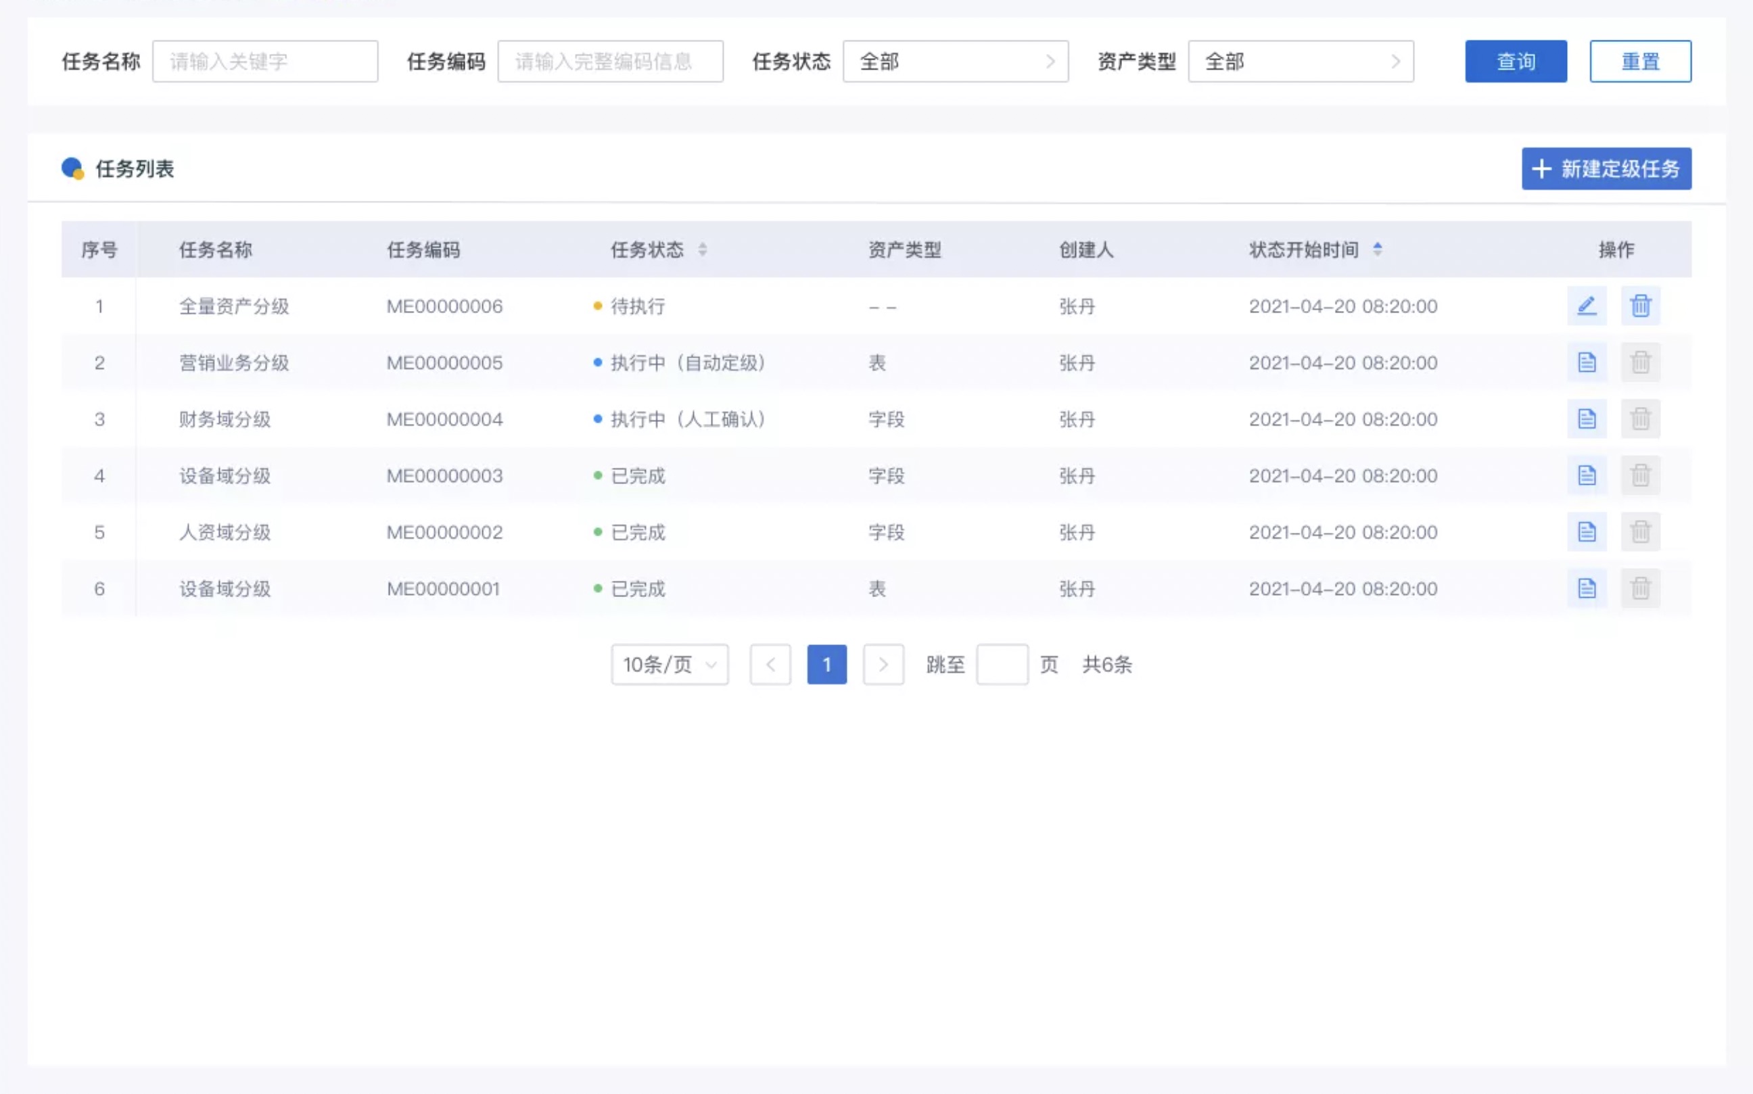1753x1094 pixels.
Task: Click trash icon in ME00000001 row
Action: click(x=1640, y=588)
